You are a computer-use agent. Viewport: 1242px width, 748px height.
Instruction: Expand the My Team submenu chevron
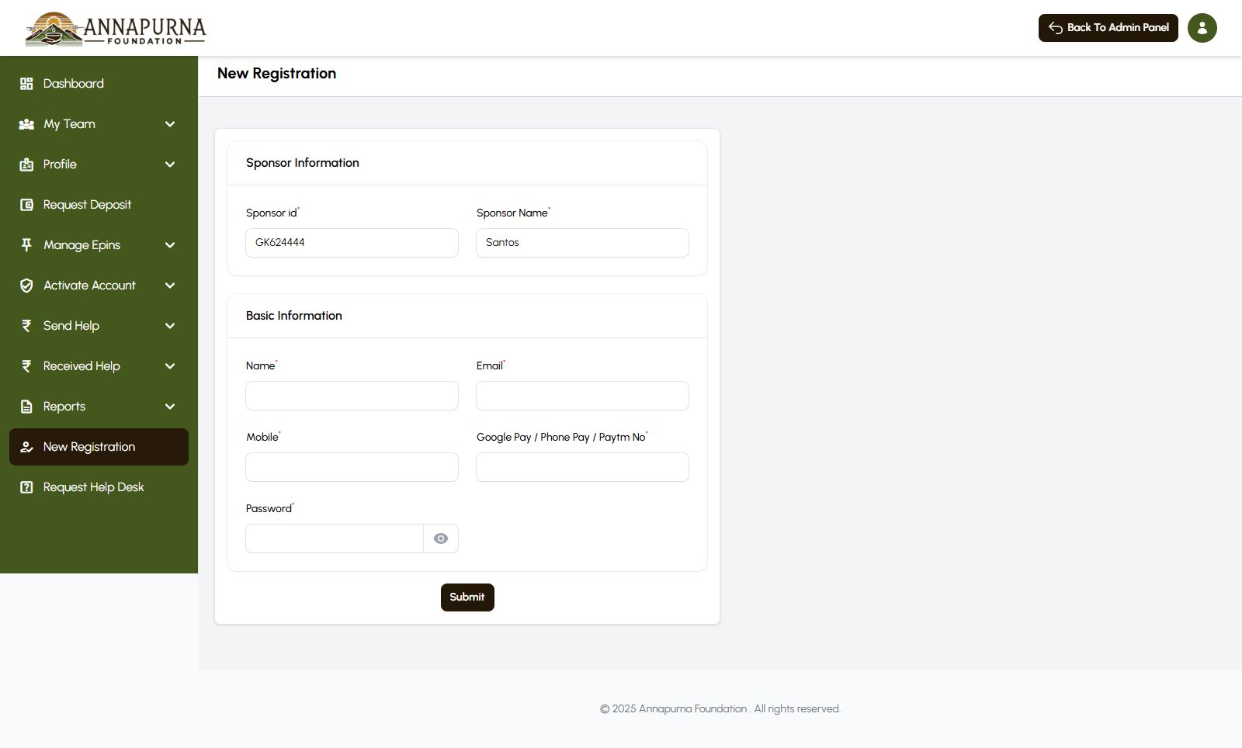[170, 124]
